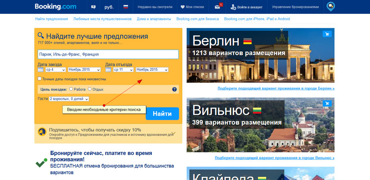Open link for accommodation in Берлин
The height and width of the screenshot is (180, 370).
point(276,89)
